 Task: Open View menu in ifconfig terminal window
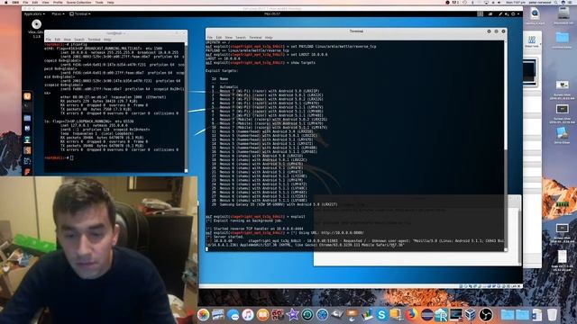point(68,40)
